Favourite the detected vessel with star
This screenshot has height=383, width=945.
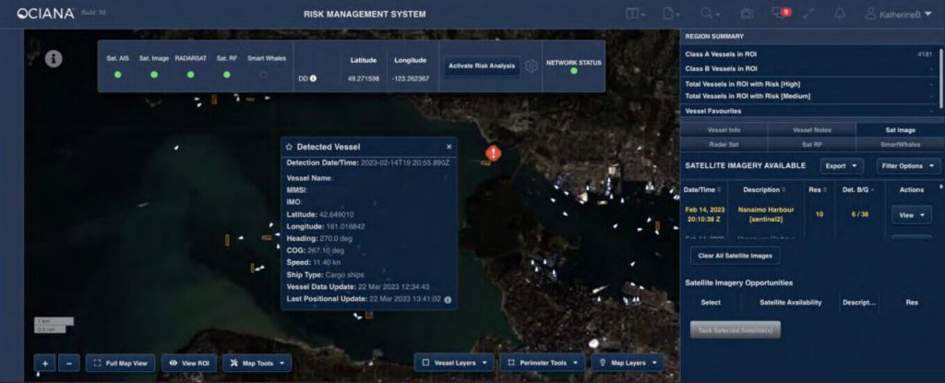click(289, 147)
